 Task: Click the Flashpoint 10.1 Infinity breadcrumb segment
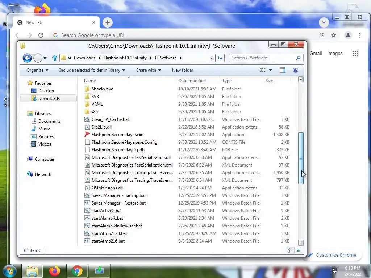125,58
